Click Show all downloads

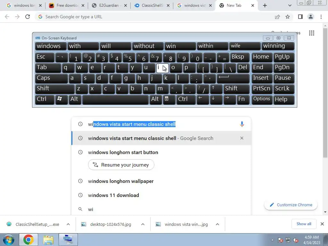tap(304, 224)
